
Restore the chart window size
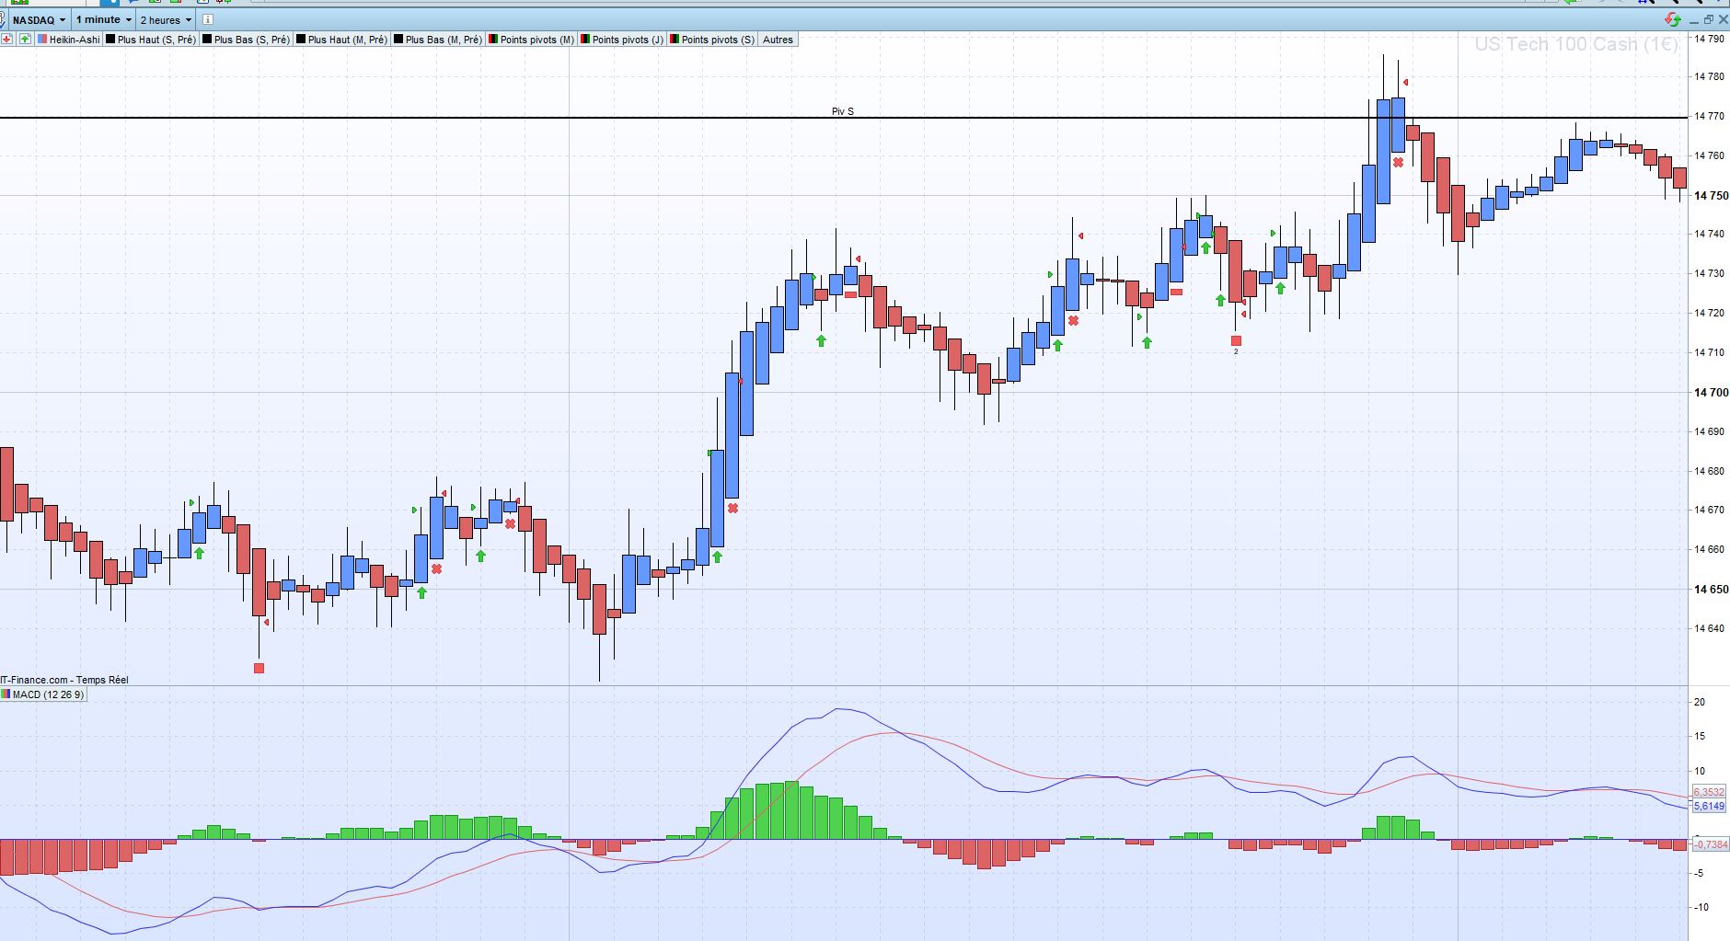click(1709, 19)
